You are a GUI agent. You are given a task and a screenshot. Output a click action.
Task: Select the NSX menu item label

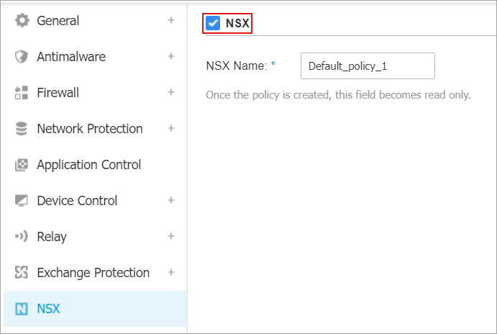[x=48, y=309]
